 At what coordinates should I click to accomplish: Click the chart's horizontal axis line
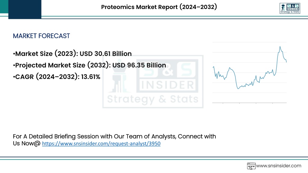click(x=249, y=103)
